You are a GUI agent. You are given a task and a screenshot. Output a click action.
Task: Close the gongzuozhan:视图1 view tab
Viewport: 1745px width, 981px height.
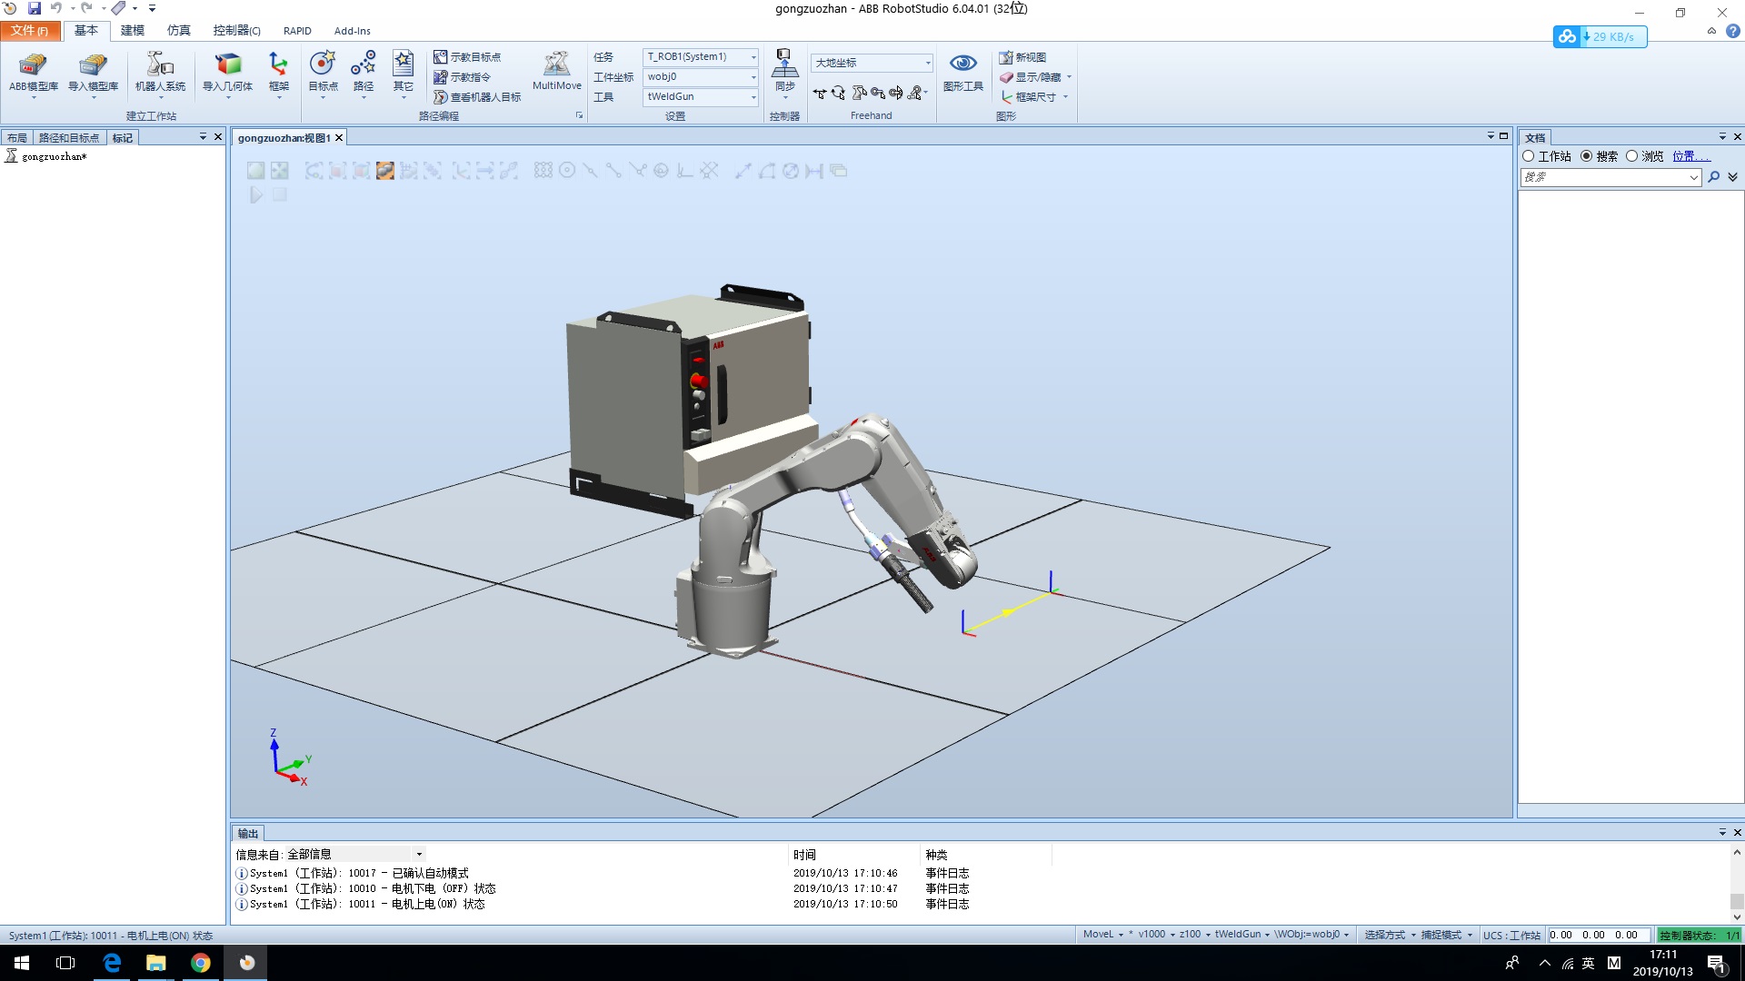(339, 138)
